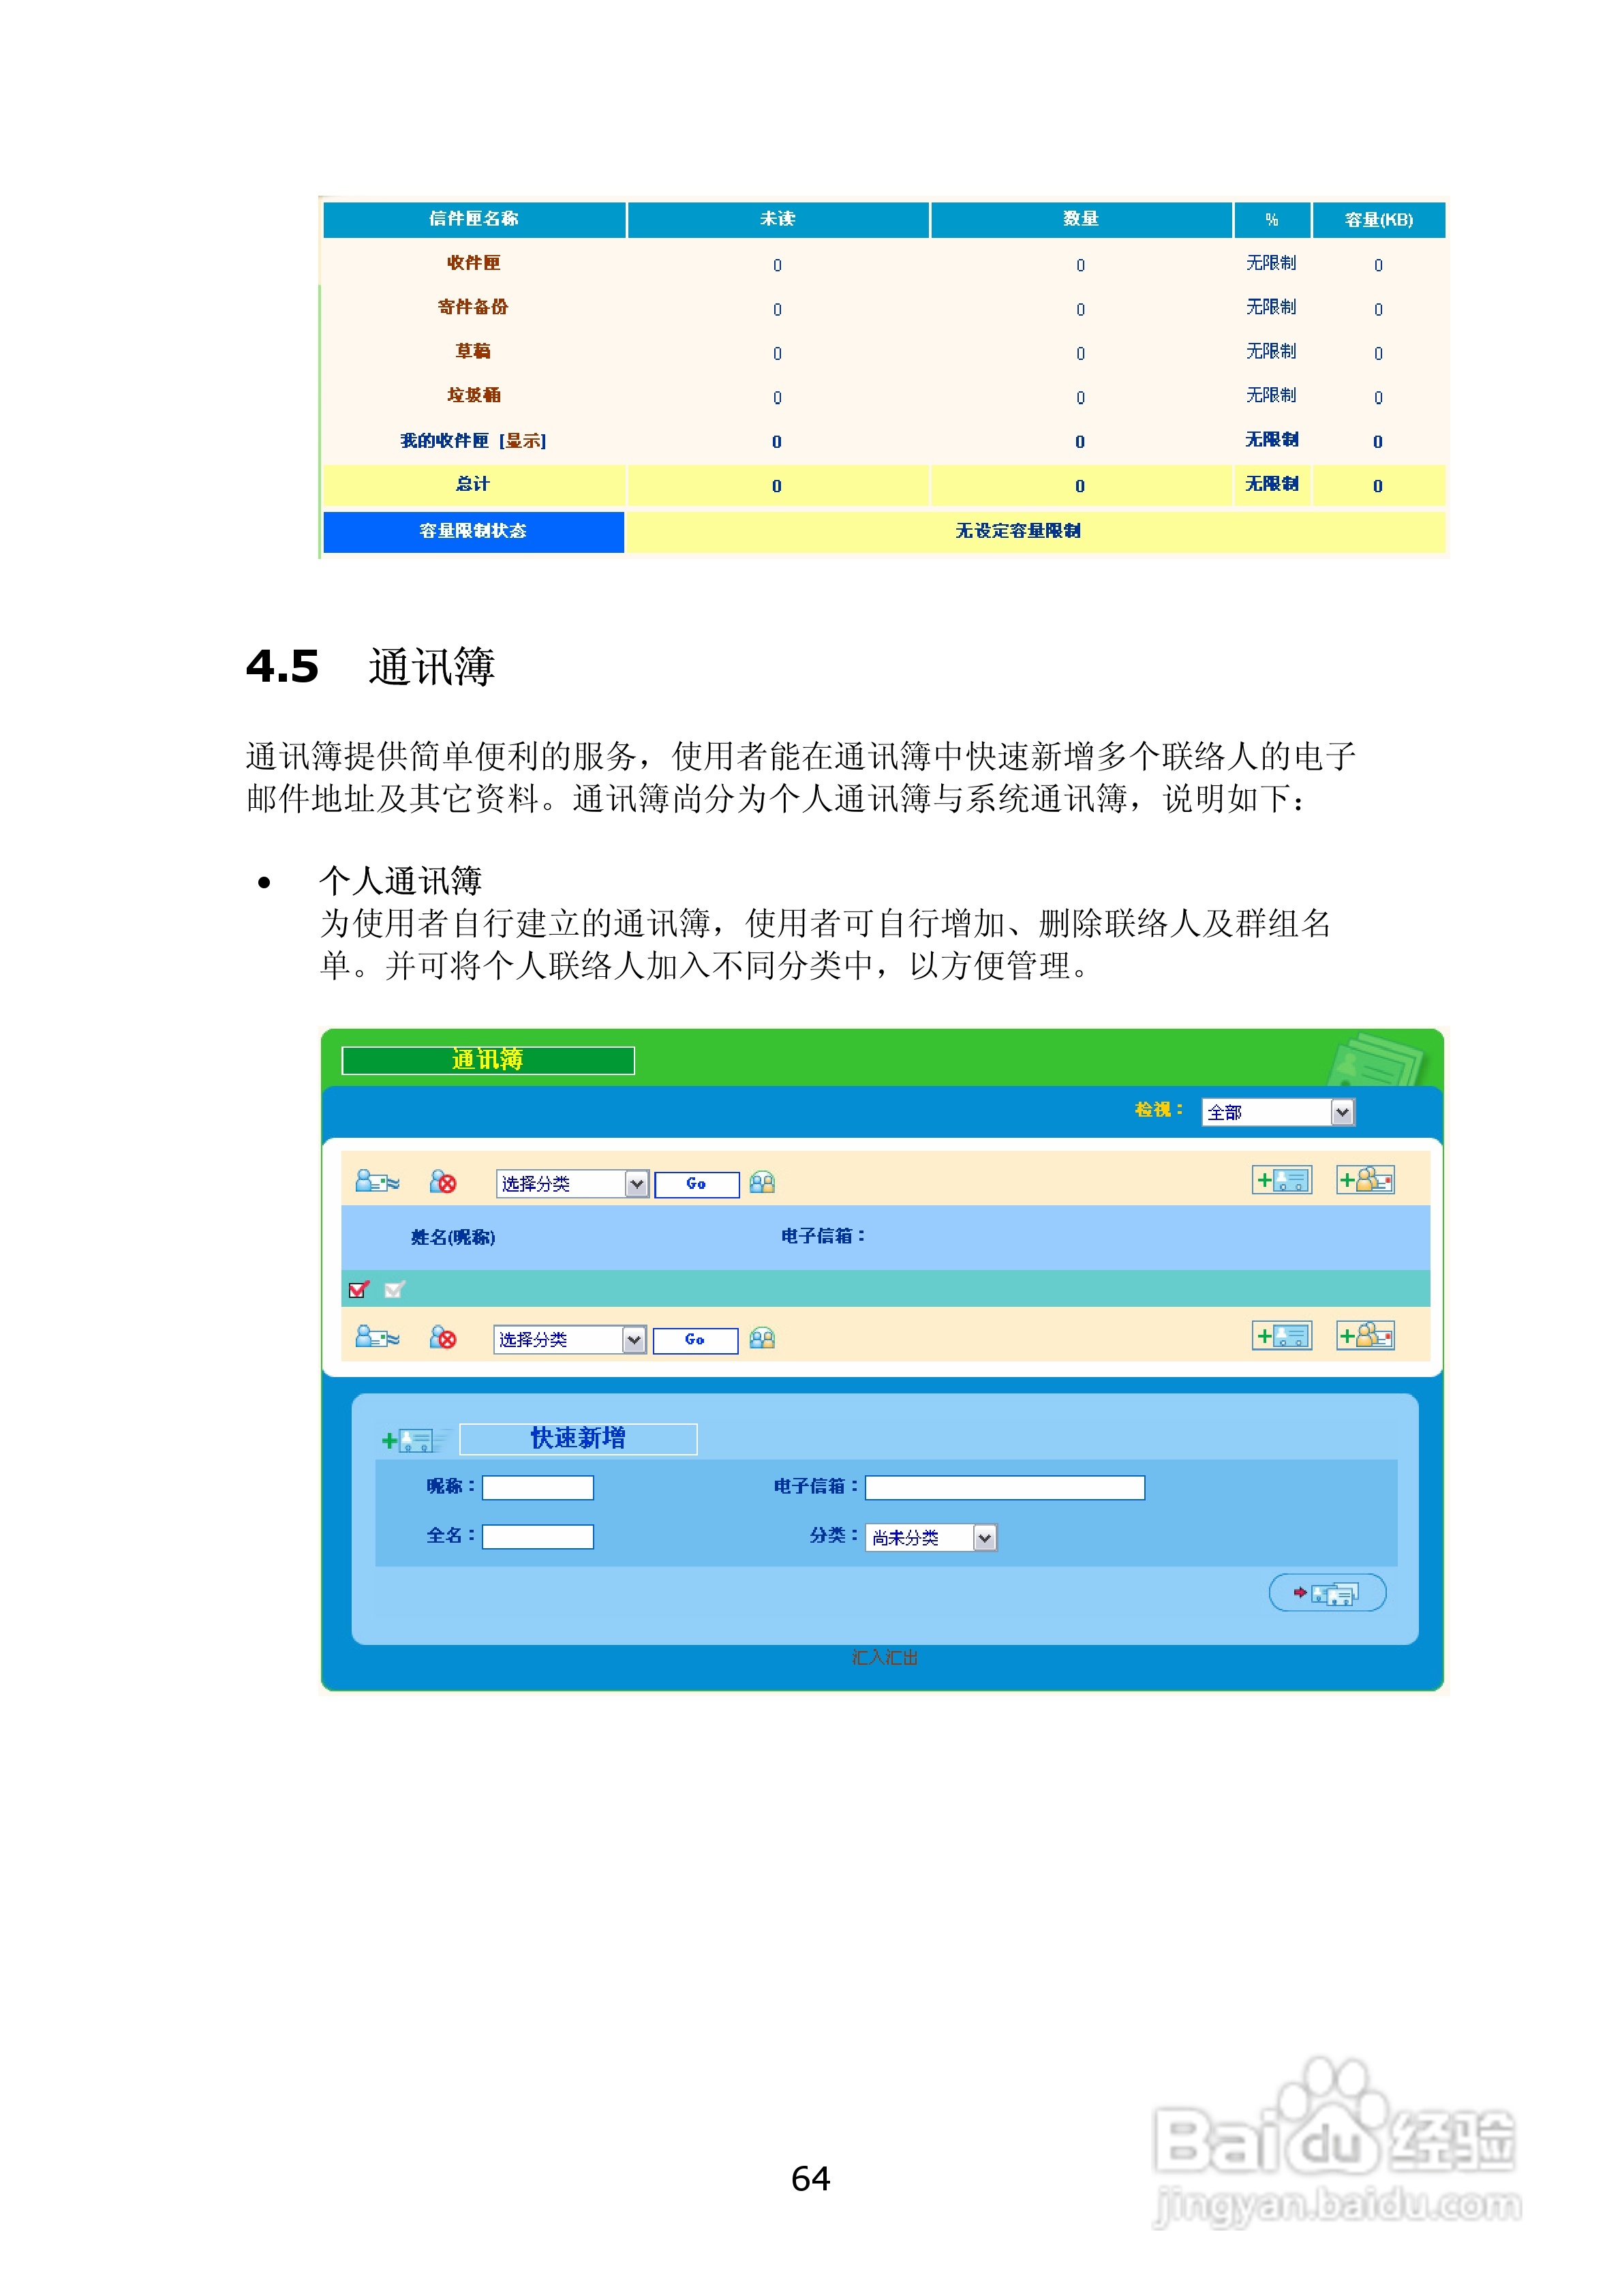Screen dimensions: 1622x2296
Task: Click the quick-add submit arrow button
Action: (x=1327, y=1593)
